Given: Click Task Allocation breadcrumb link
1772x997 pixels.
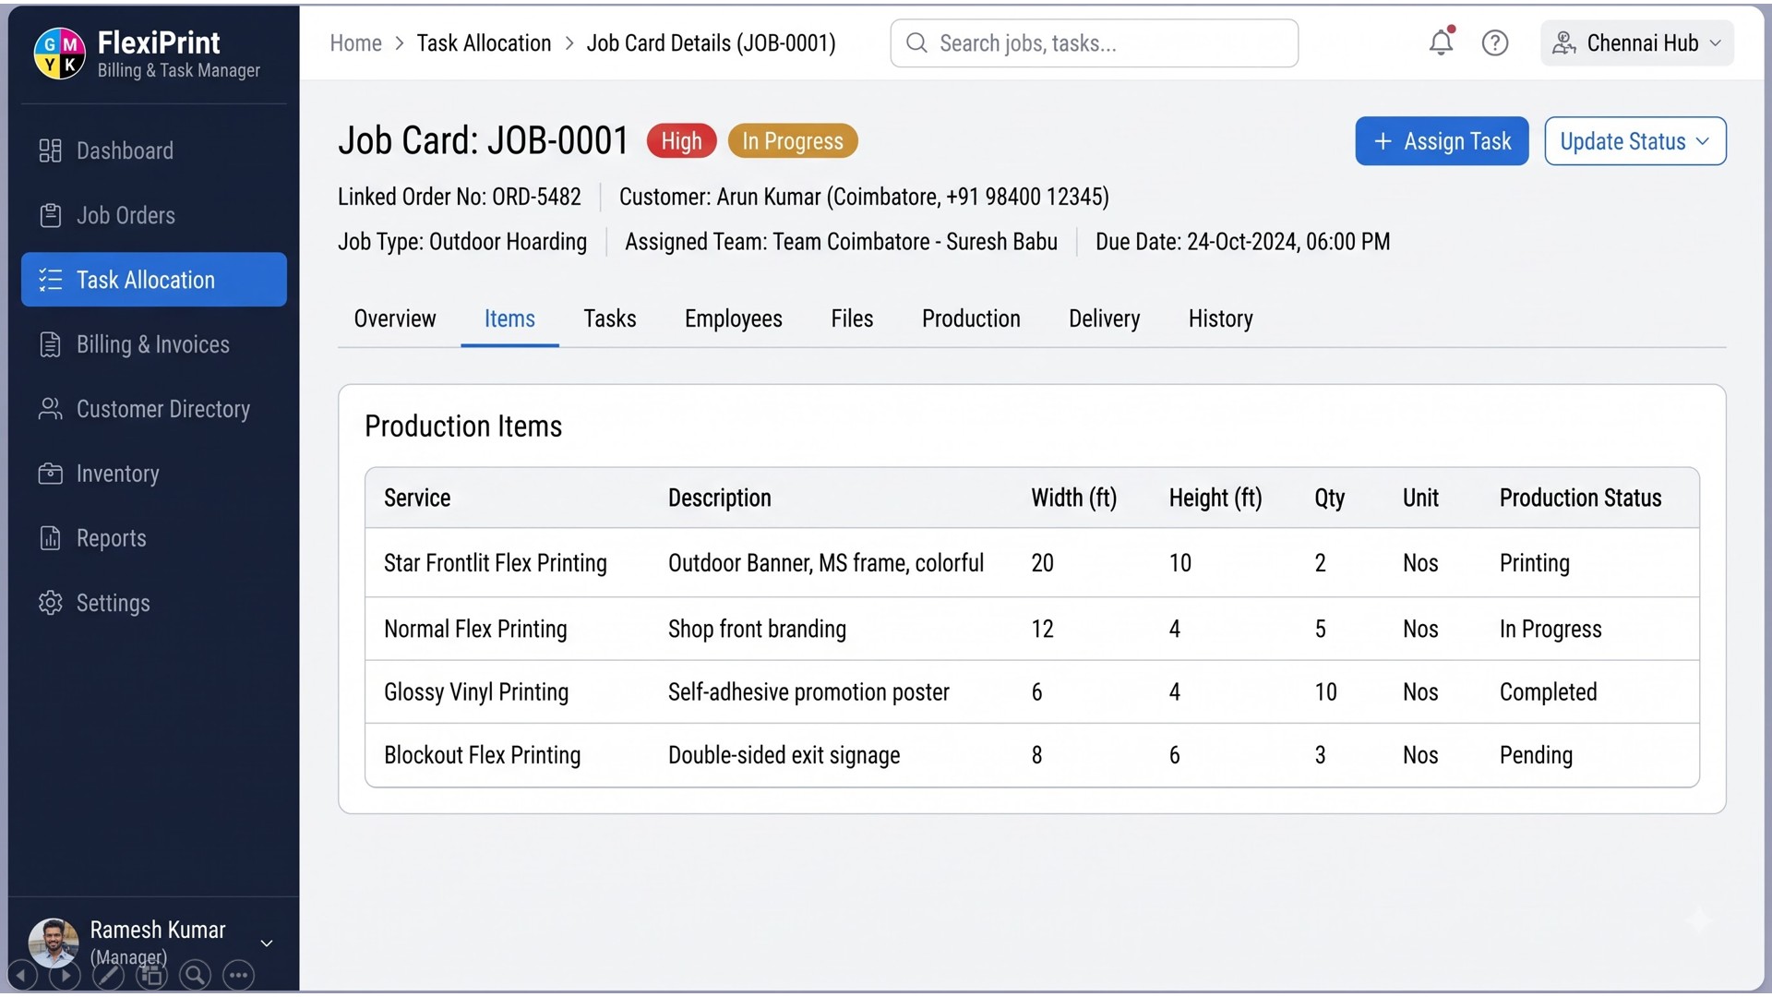Looking at the screenshot, I should coord(484,42).
